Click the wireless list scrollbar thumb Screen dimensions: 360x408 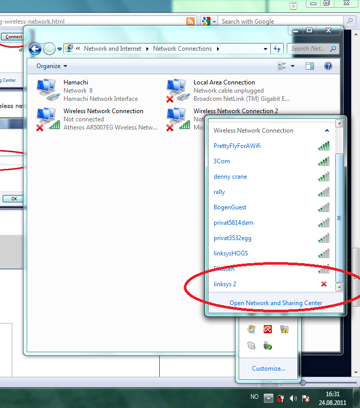click(339, 218)
